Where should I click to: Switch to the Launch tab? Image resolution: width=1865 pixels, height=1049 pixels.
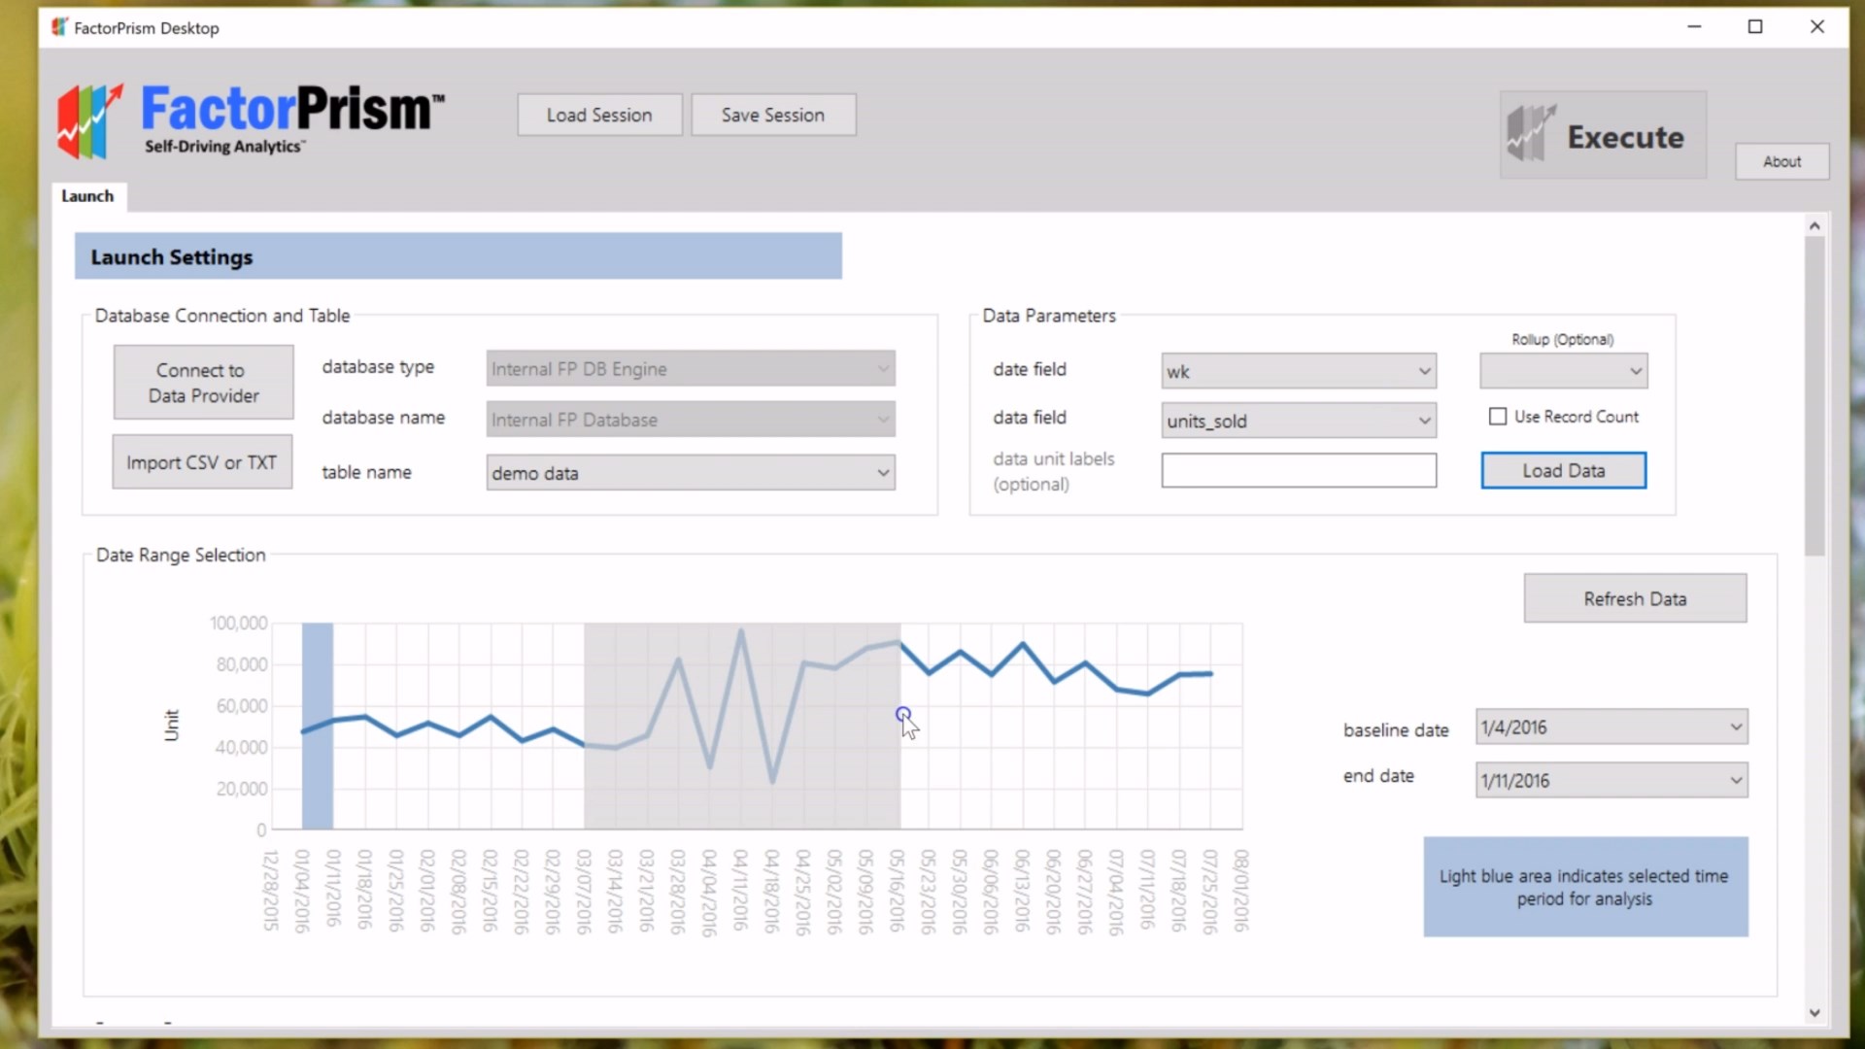[x=87, y=196]
